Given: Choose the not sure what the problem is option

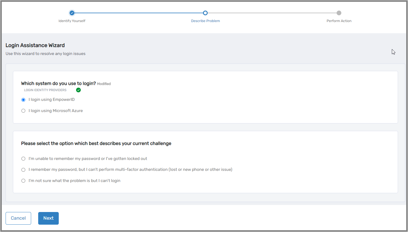Looking at the screenshot, I should point(23,181).
